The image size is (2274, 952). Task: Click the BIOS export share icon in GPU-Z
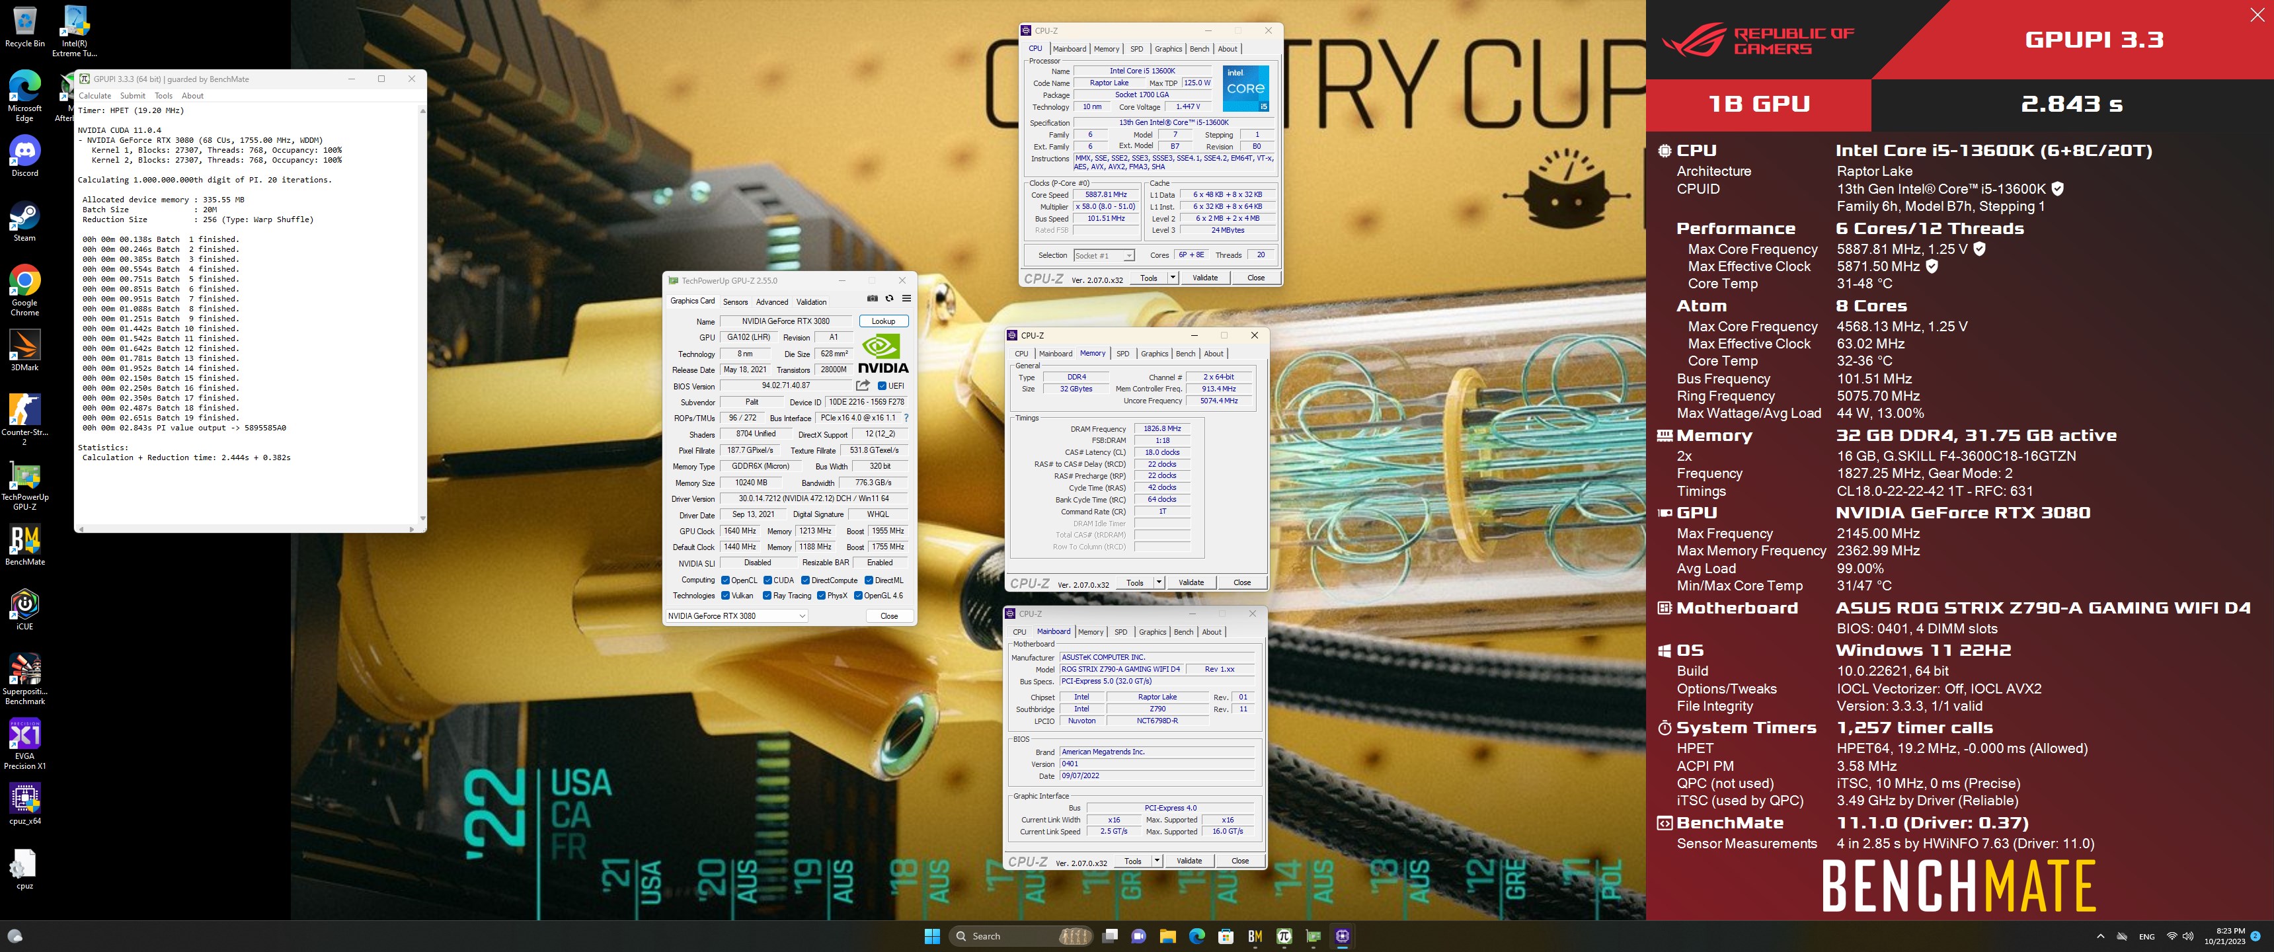[863, 385]
